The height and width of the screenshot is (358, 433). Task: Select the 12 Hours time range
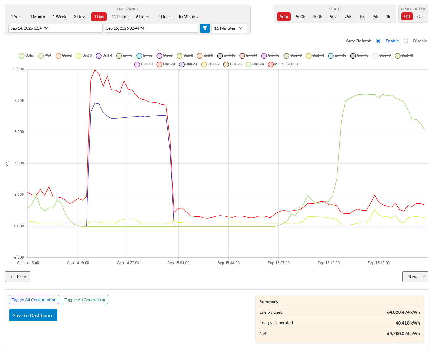[x=120, y=17]
